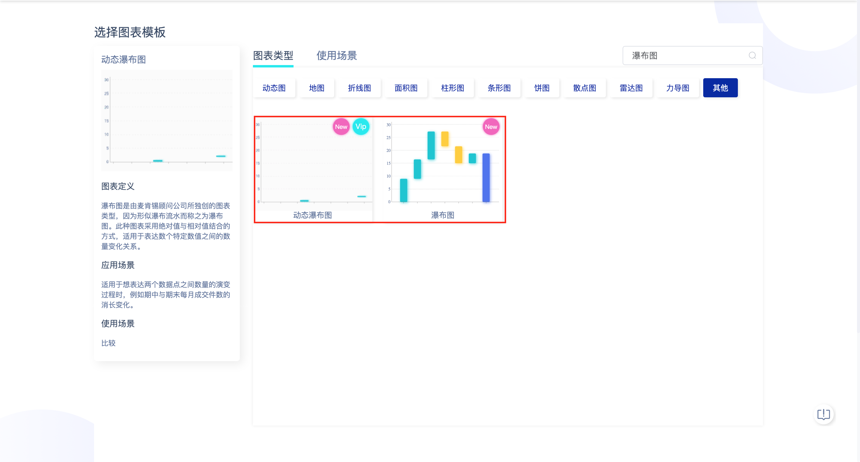Image resolution: width=860 pixels, height=462 pixels.
Task: Click the 选择图表模板 page title
Action: point(130,32)
